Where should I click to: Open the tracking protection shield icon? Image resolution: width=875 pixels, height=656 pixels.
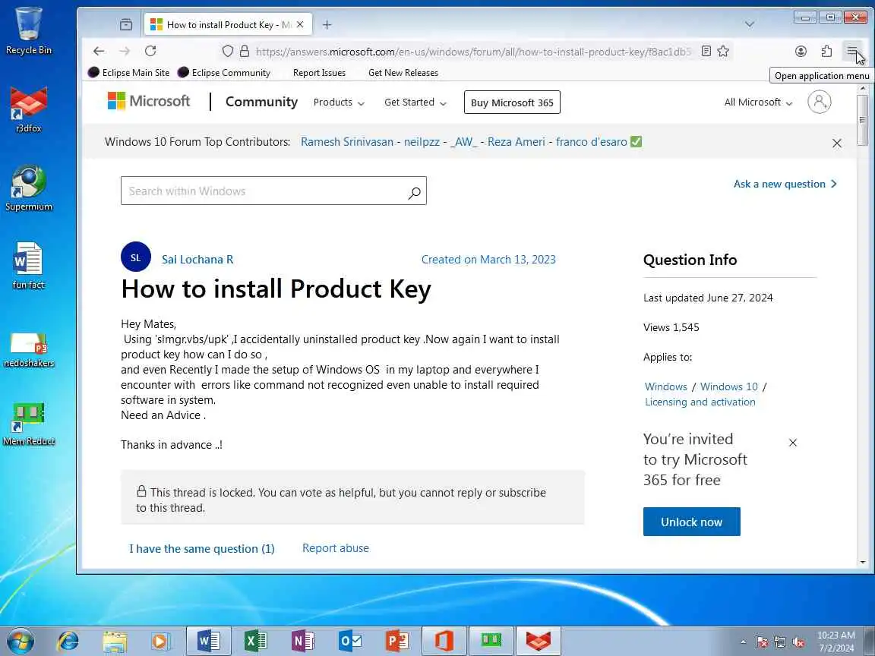pos(228,52)
